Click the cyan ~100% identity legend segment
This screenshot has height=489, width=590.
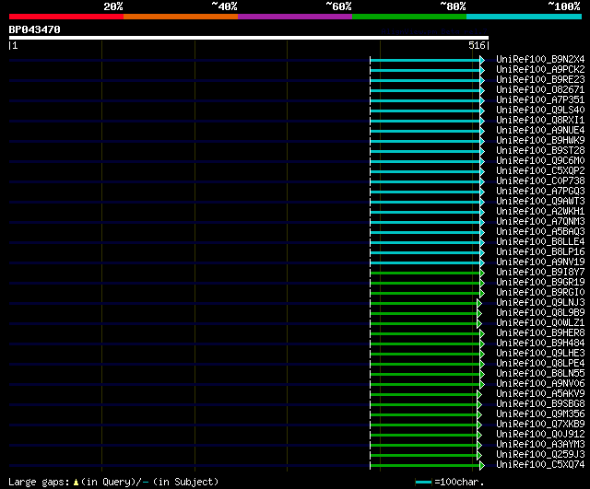click(x=525, y=17)
